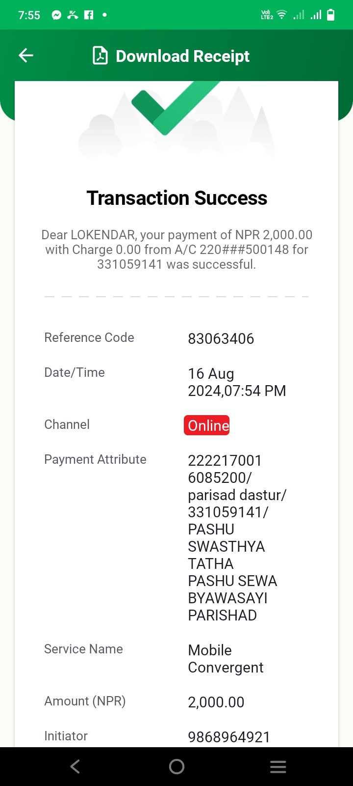This screenshot has height=786, width=353.
Task: Tap the PDF receipt icon
Action: (100, 56)
